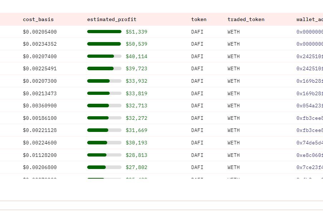The image size is (323, 215).
Task: Click the progress bar beside $51,339
Action: pyautogui.click(x=104, y=32)
